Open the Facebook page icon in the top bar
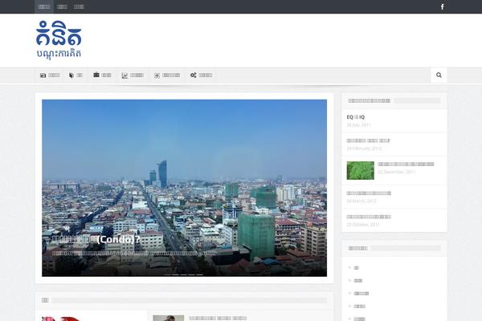The image size is (482, 321). pos(442,6)
